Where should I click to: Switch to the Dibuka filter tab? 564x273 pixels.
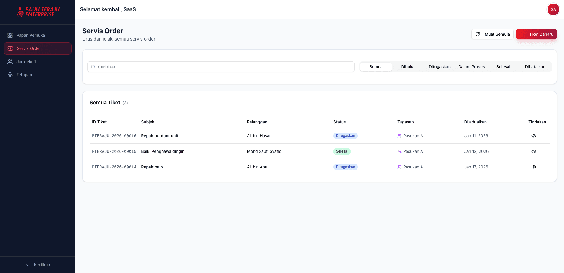408,67
